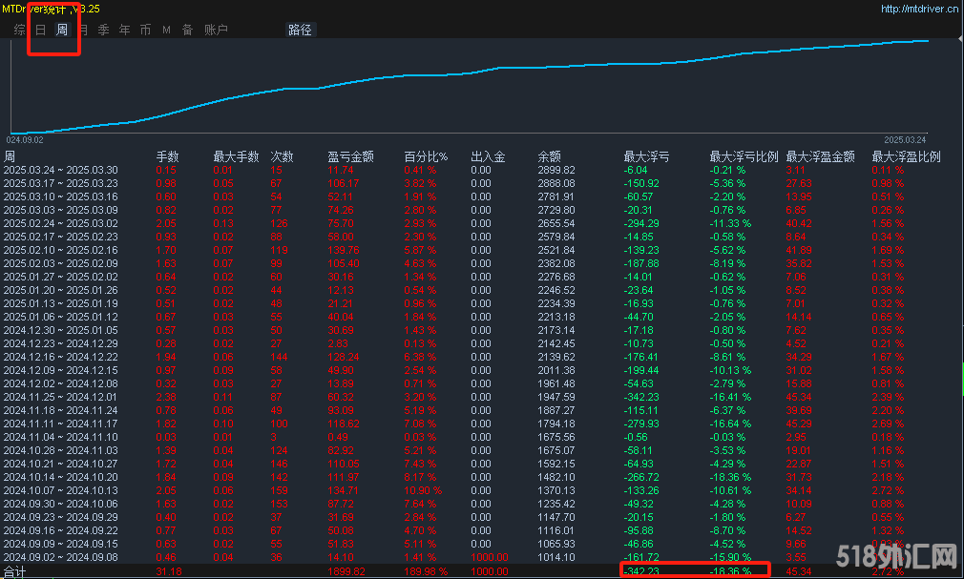The width and height of the screenshot is (964, 579).
Task: Open the 月 (monthly) statistics tab
Action: click(83, 30)
